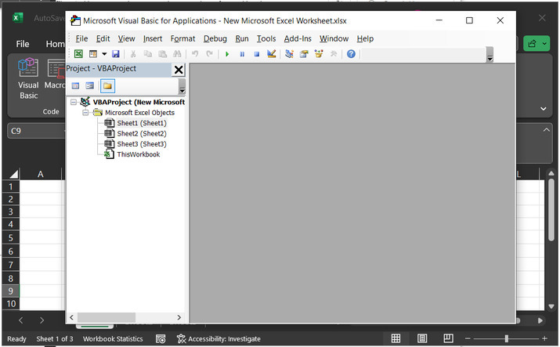Click the zoom in plus button

pos(544,338)
